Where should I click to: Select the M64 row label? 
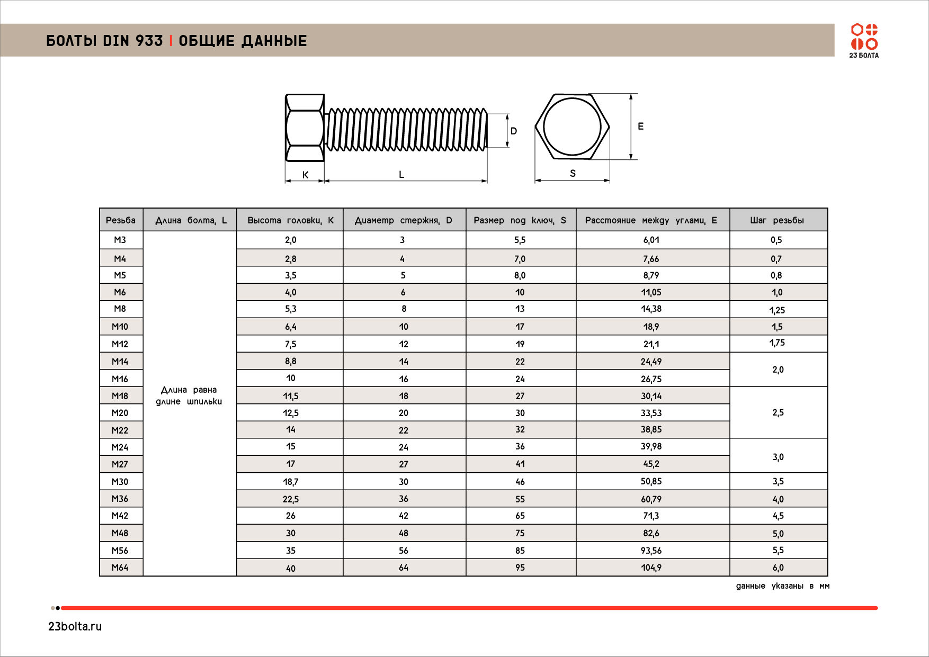120,568
